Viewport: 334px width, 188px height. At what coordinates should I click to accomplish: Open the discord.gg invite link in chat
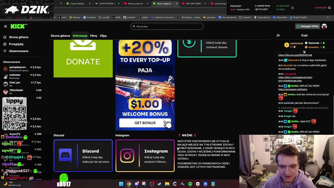295,55
